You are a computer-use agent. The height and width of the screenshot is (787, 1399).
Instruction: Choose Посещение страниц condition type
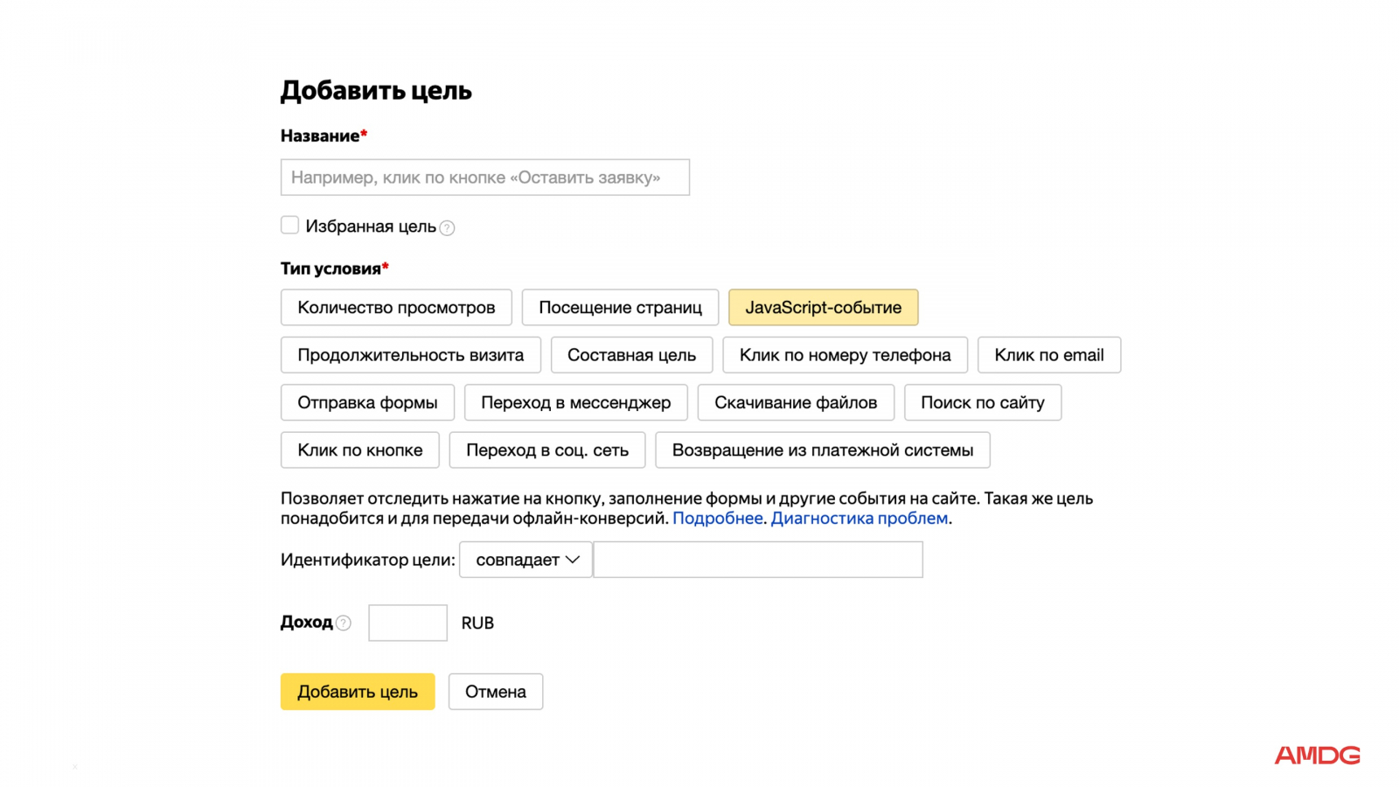(620, 308)
